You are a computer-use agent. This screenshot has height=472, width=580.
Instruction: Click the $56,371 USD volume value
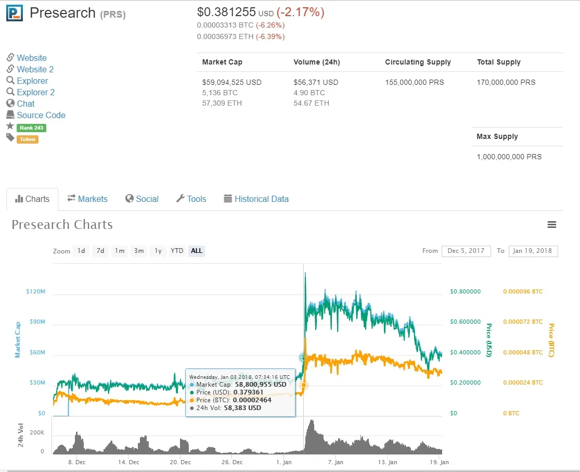[316, 82]
